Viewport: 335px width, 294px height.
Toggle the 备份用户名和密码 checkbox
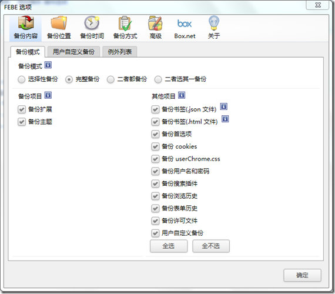tap(155, 172)
